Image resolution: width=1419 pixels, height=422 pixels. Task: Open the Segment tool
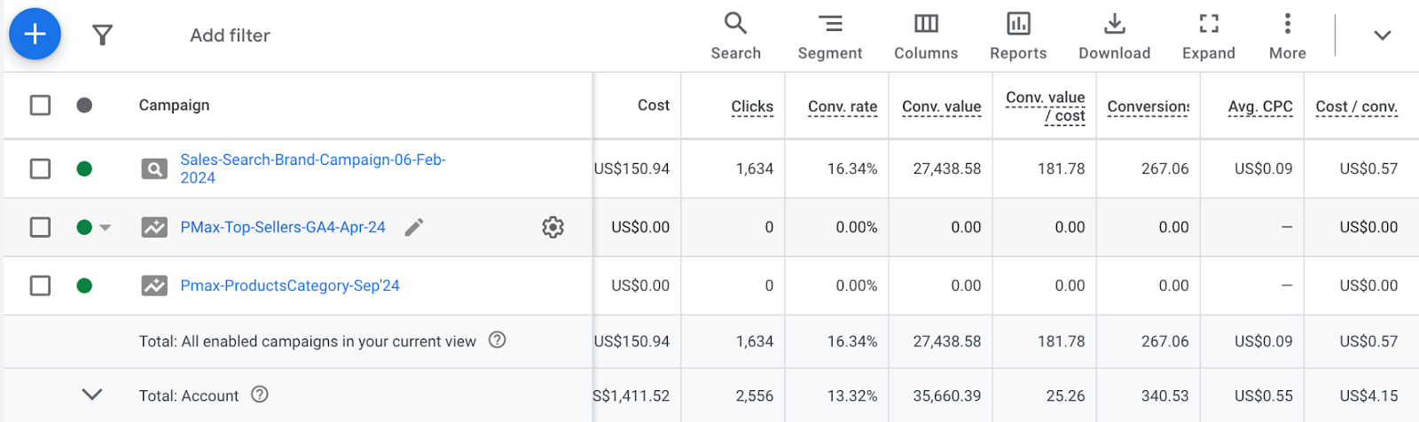coord(829,36)
